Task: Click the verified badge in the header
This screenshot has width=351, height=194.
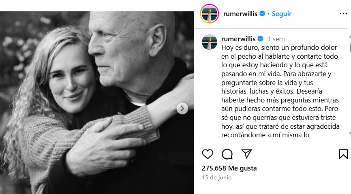Action: pos(262,14)
